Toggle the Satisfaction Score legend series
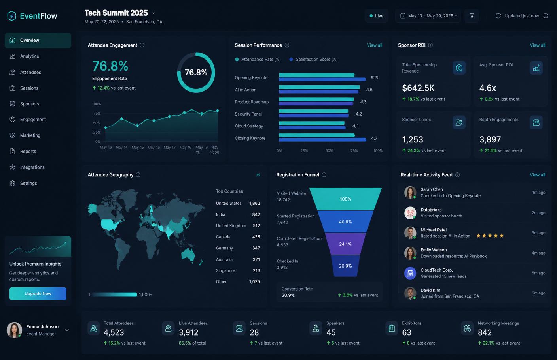 coord(314,60)
